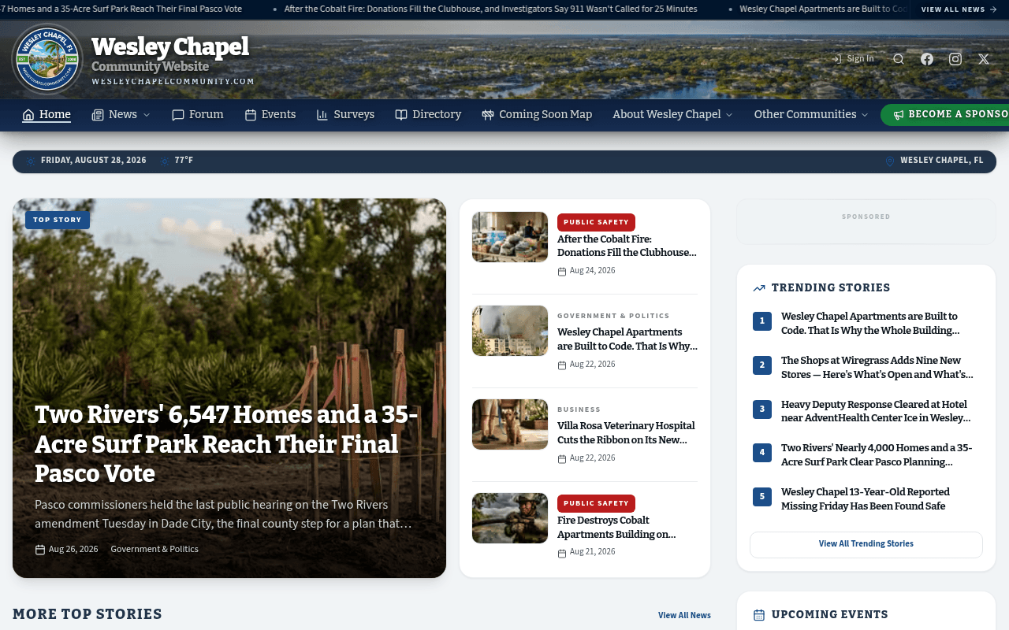Viewport: 1009px width, 630px height.
Task: Click the sun icon beside Friday date
Action: (31, 161)
